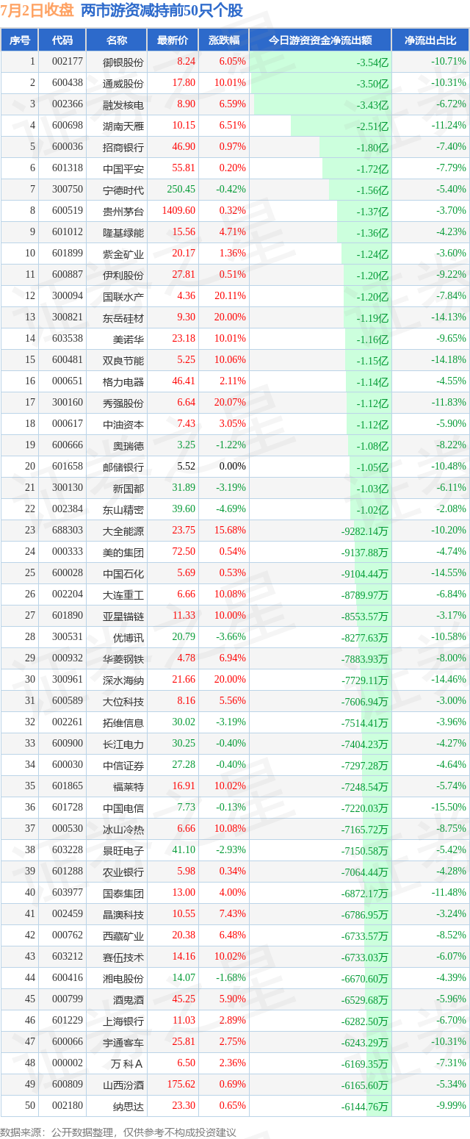Click the 涨跌幅 column header
The height and width of the screenshot is (1139, 470).
224,40
